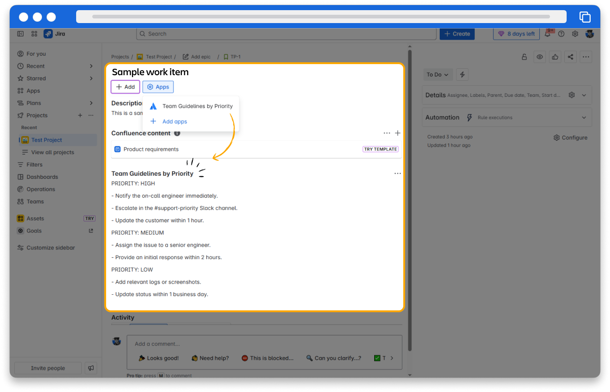This screenshot has width=610, height=392.
Task: Open the help question-mark icon
Action: tap(561, 34)
